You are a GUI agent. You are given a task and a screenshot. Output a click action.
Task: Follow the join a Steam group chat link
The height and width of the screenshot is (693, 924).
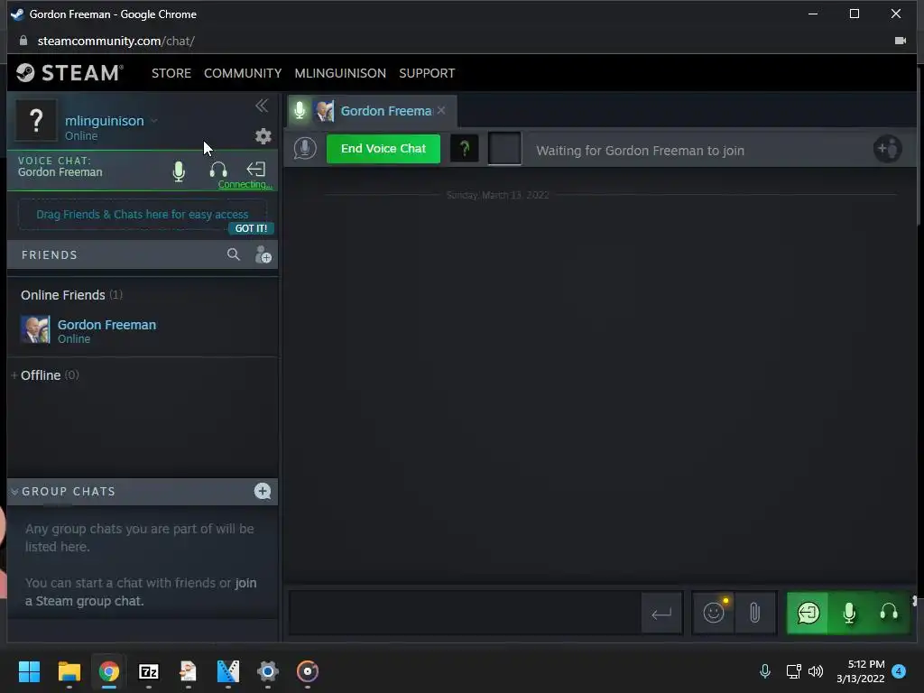pos(140,592)
